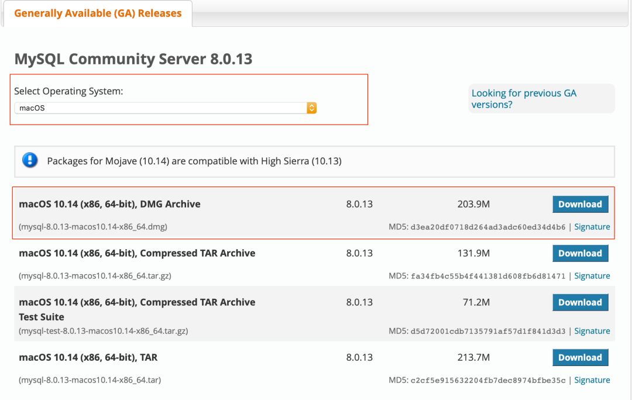632x400 pixels.
Task: Click version 8.0.13 in the 213.7M TAR row
Action: (x=359, y=357)
